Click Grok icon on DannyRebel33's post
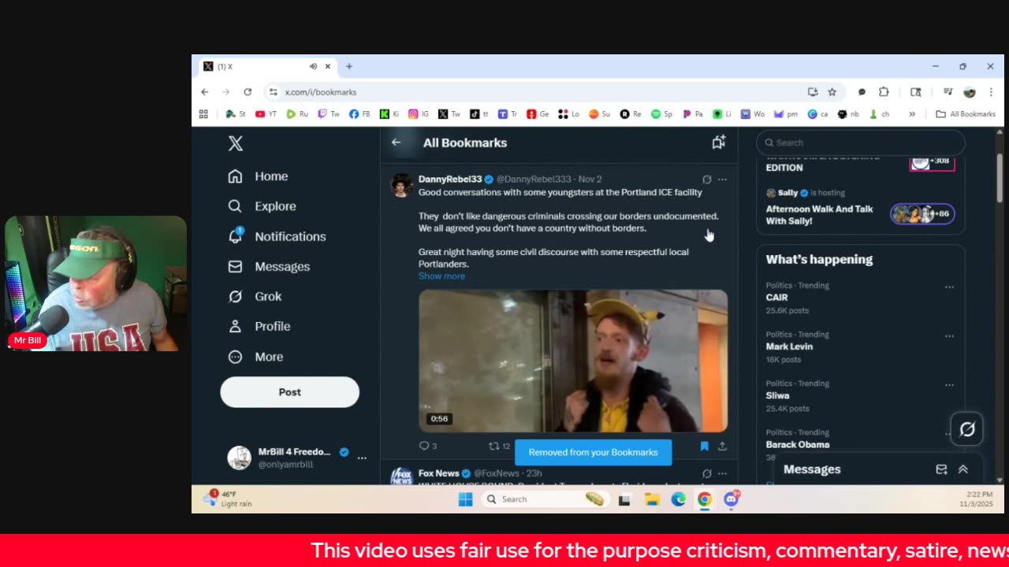Viewport: 1009px width, 567px height. point(707,180)
